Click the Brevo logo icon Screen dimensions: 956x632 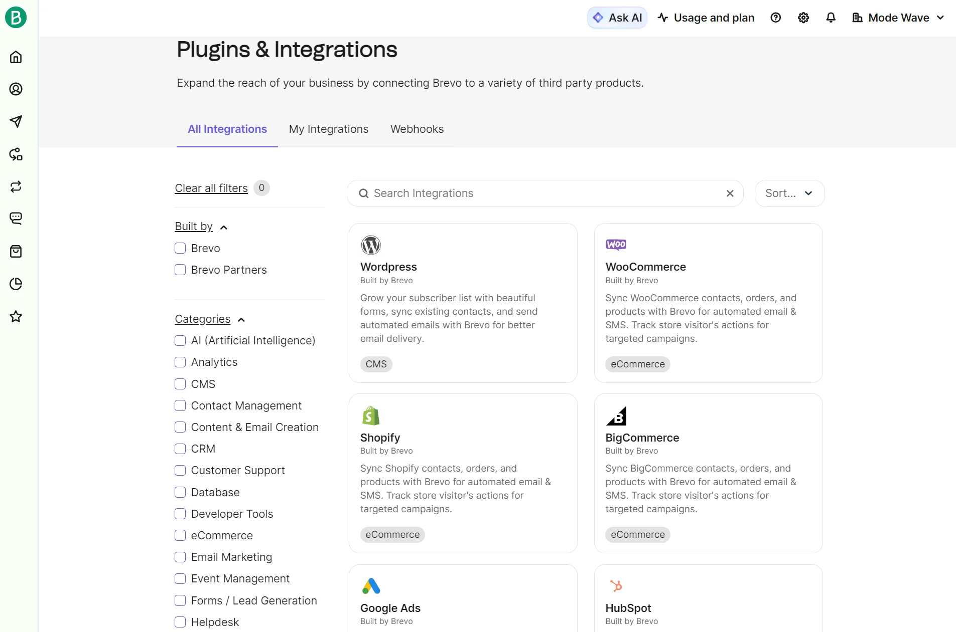[16, 18]
